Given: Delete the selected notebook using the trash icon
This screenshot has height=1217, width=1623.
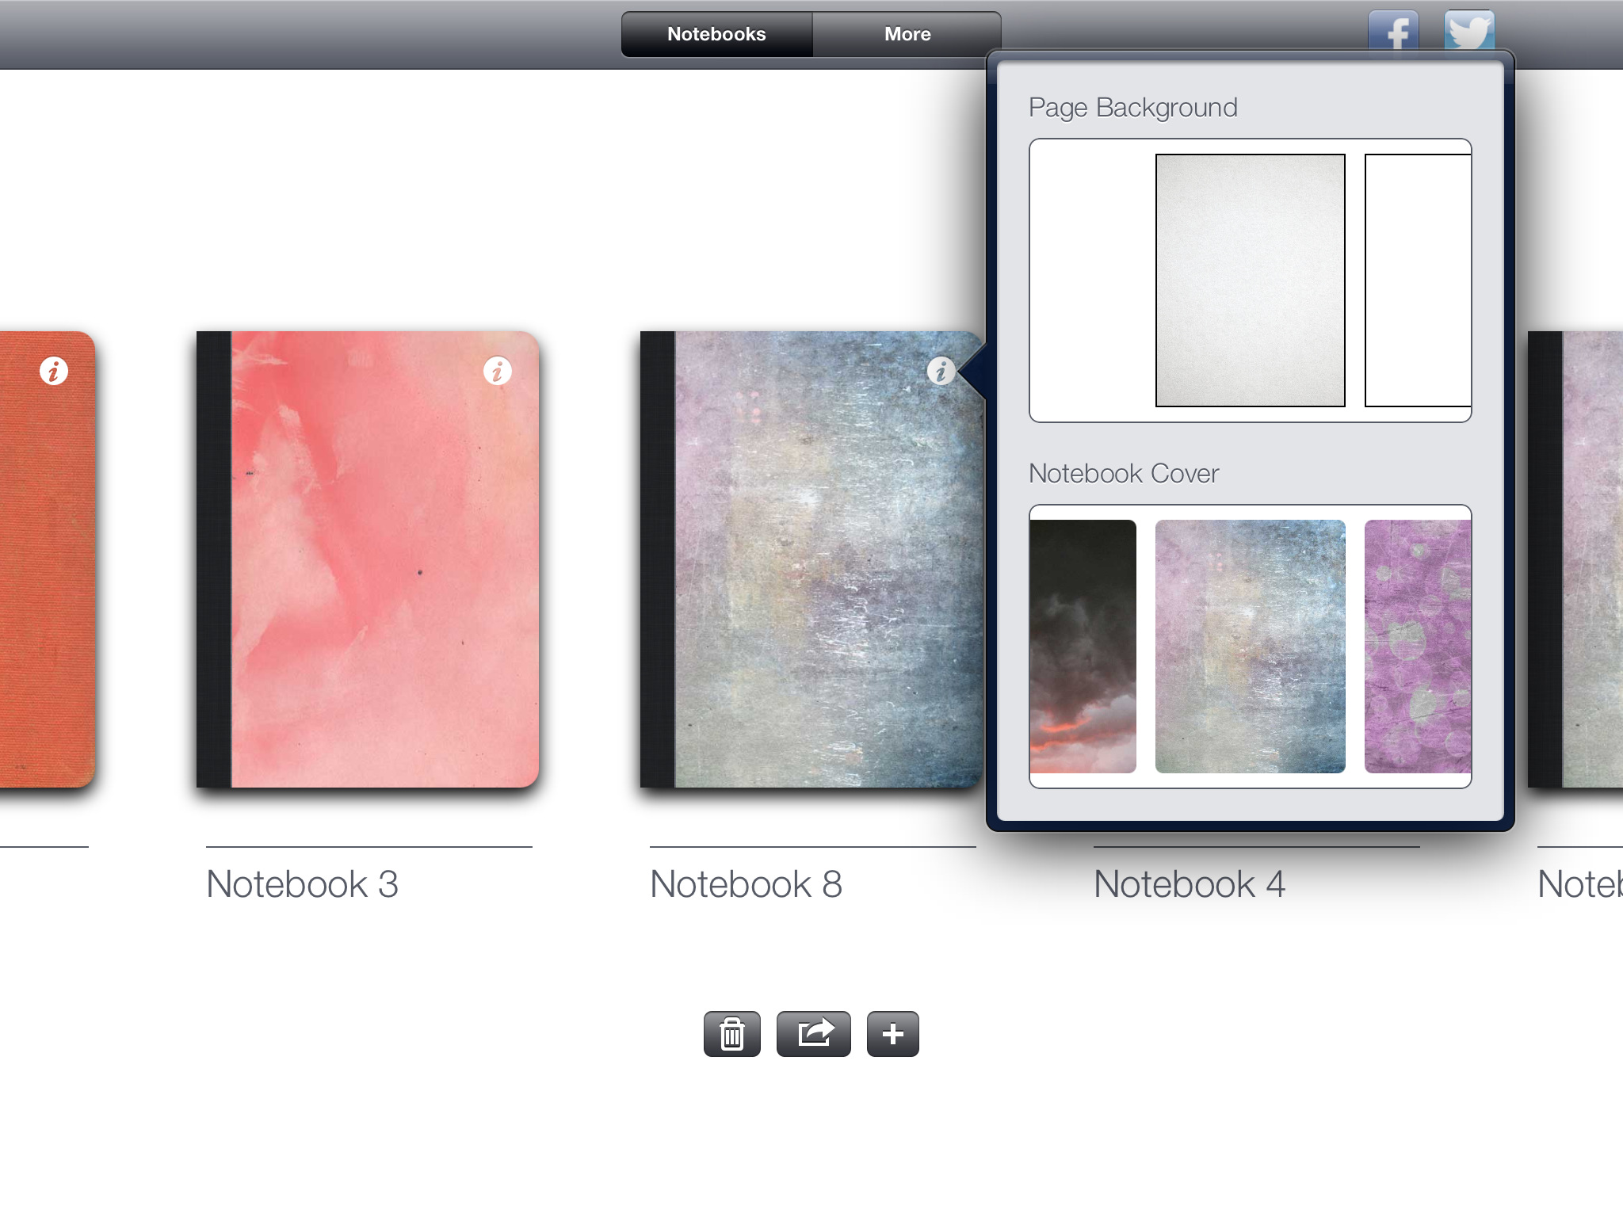Looking at the screenshot, I should coord(731,1032).
